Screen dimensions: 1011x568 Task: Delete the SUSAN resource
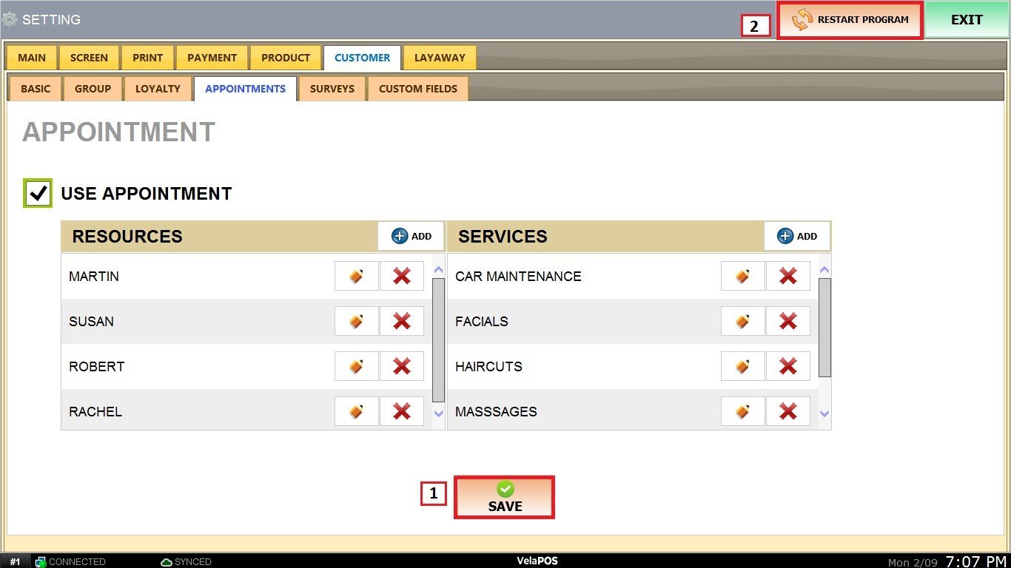tap(401, 321)
